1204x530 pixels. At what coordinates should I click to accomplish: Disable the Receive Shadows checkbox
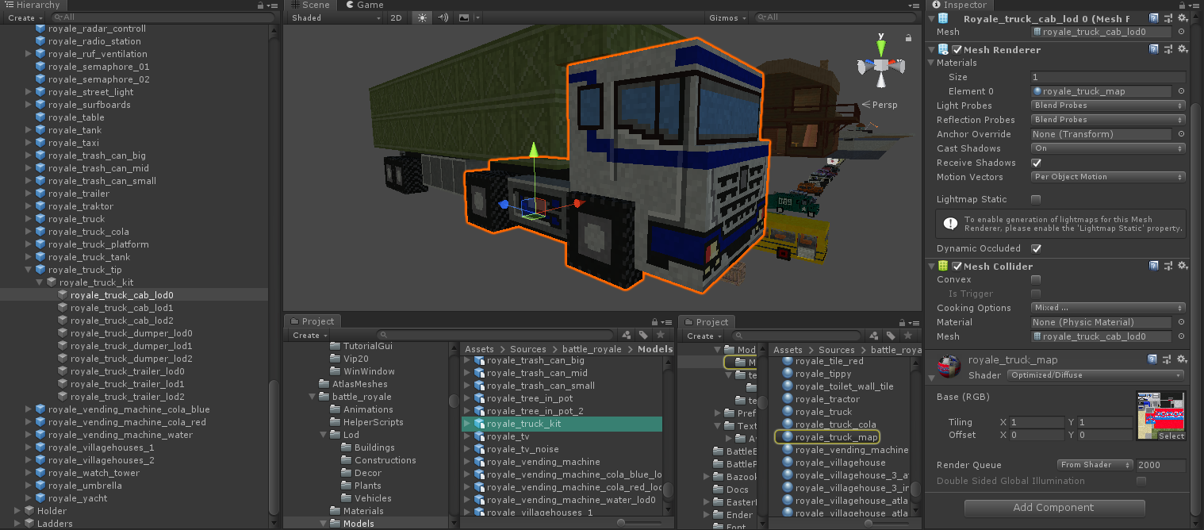(x=1036, y=163)
